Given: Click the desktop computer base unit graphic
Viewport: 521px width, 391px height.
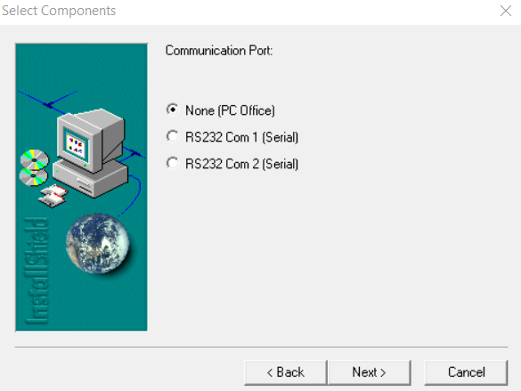Looking at the screenshot, I should click(x=90, y=179).
